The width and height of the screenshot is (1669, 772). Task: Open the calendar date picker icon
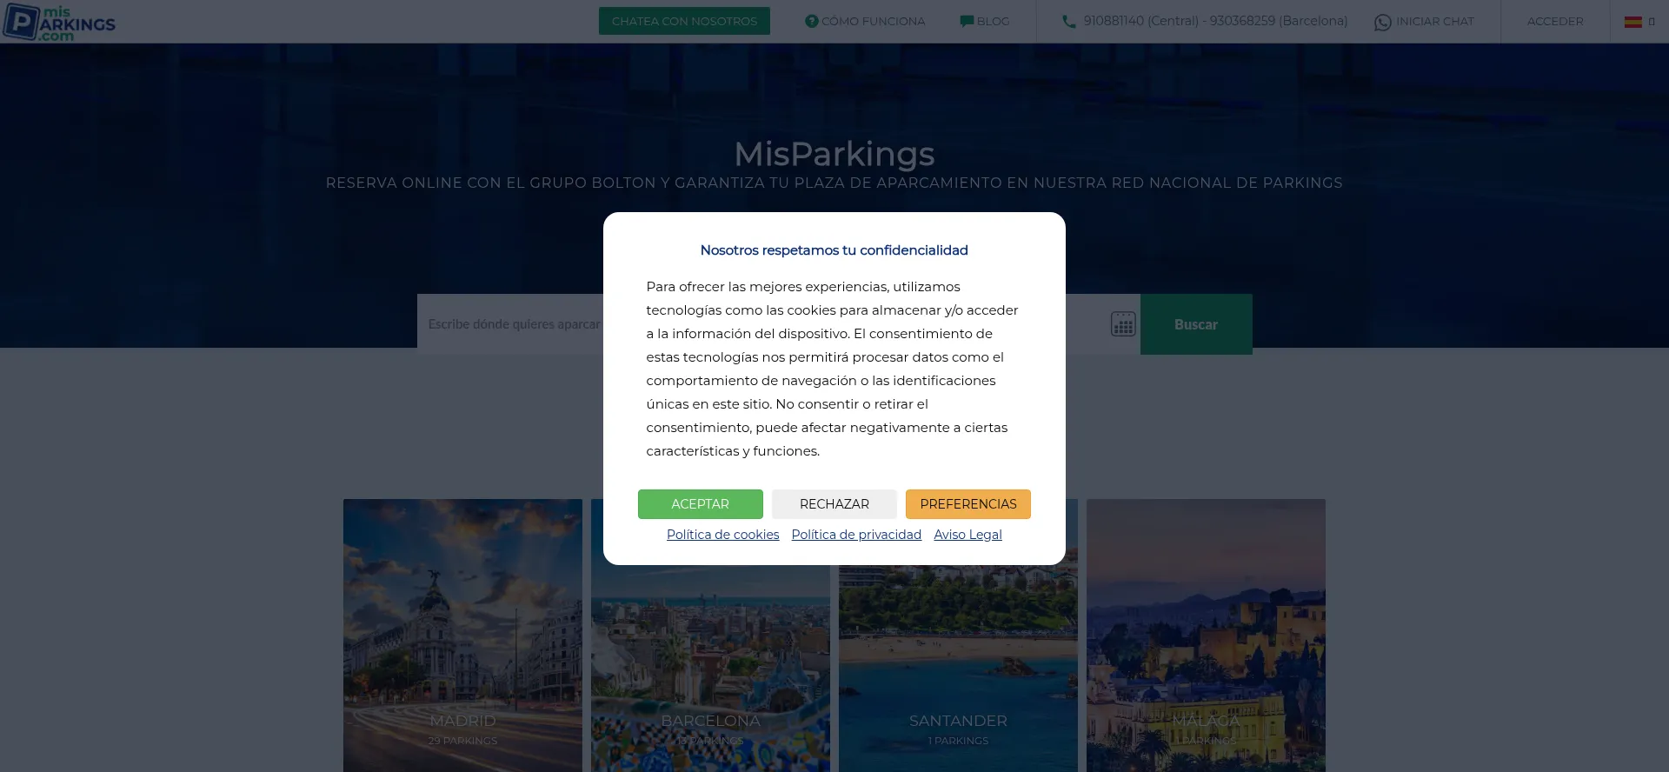tap(1123, 324)
